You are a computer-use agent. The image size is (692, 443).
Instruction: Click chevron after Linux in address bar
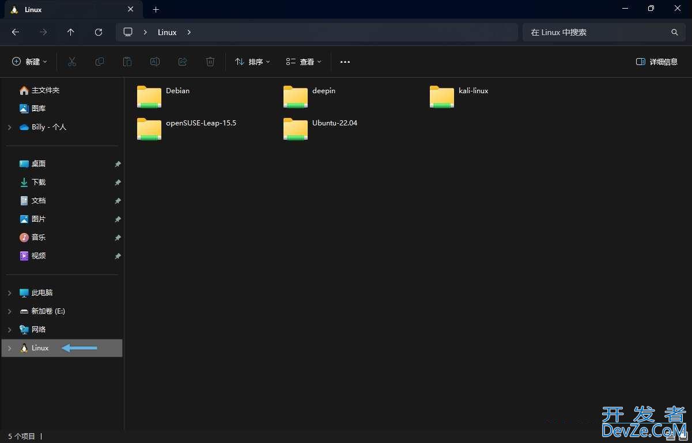(x=189, y=32)
